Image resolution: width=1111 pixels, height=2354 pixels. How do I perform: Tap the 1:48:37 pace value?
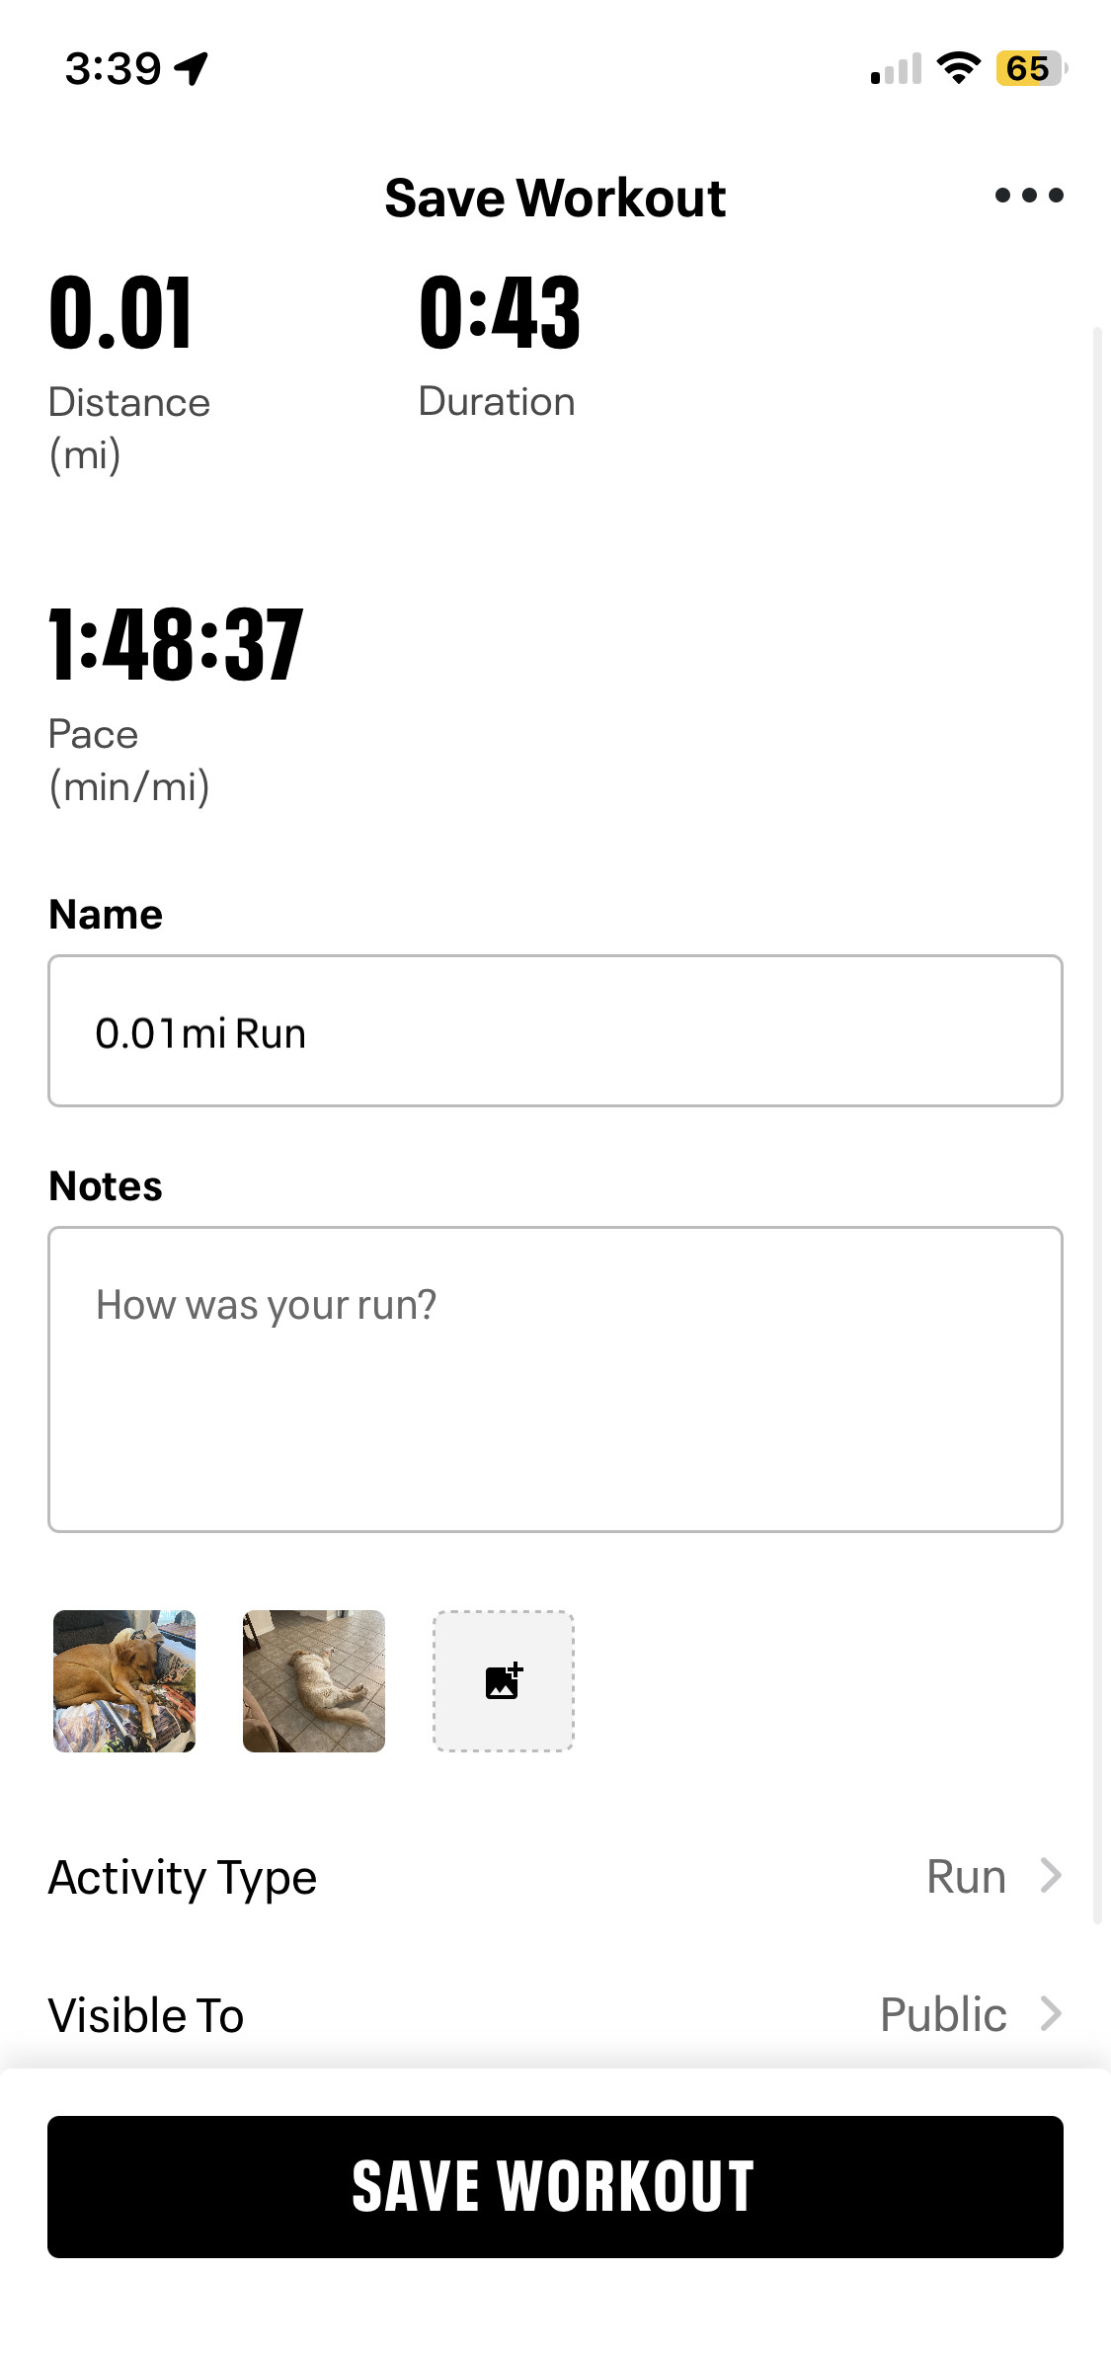coord(176,645)
